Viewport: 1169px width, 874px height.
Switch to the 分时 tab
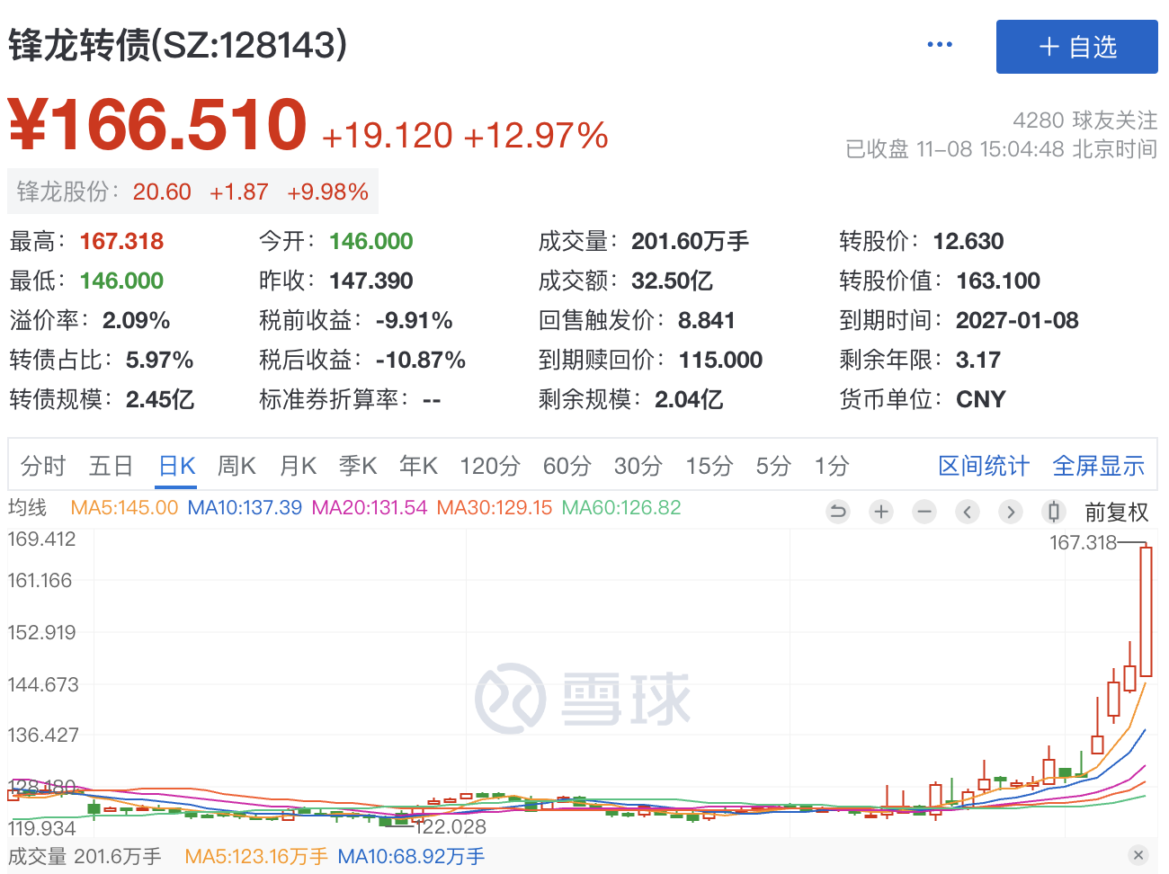(43, 466)
